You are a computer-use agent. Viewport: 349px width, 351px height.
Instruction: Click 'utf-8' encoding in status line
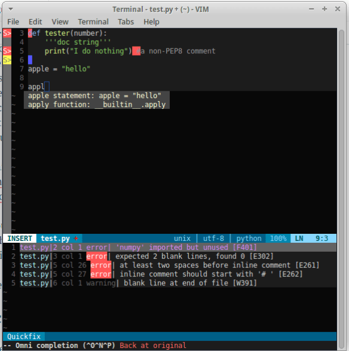(x=213, y=239)
